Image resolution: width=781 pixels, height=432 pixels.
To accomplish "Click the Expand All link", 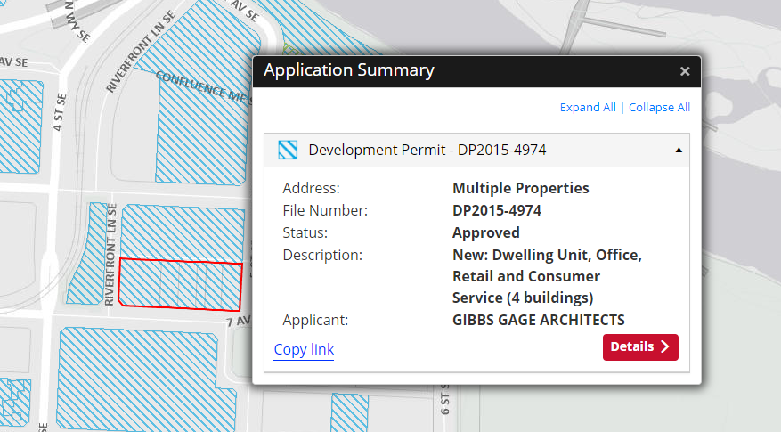I will 588,107.
